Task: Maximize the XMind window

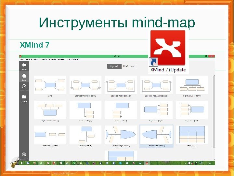Action: (x=206, y=56)
